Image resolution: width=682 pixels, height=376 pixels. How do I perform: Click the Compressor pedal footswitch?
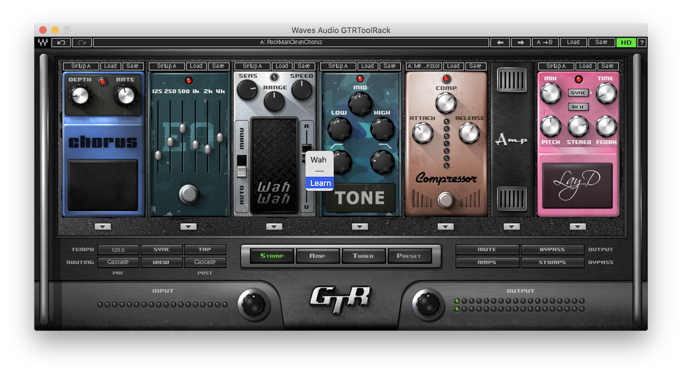click(446, 200)
